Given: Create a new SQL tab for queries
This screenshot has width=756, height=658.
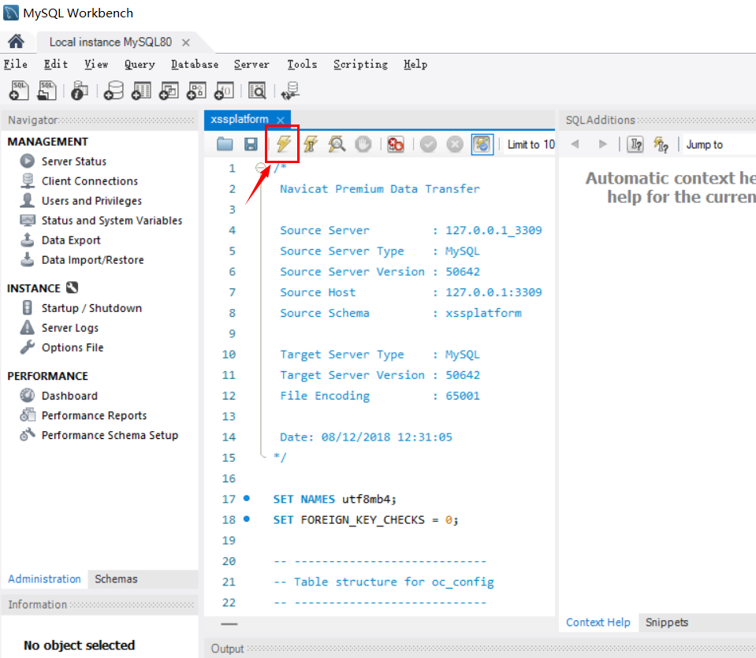Looking at the screenshot, I should [x=19, y=90].
